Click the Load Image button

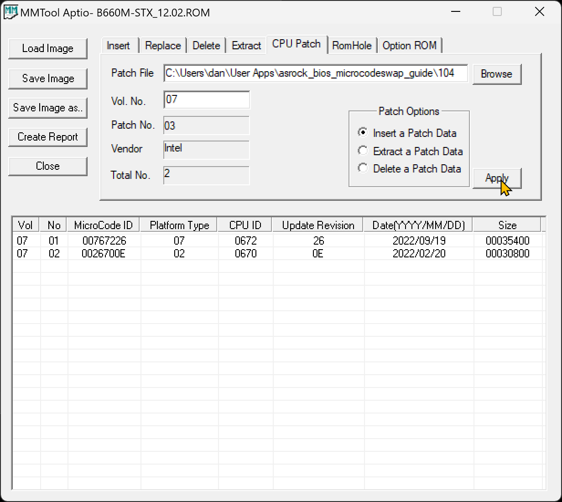48,49
